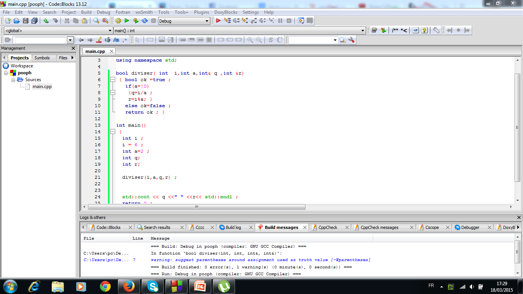Save all files with the stacked-disks icon
This screenshot has height=294, width=523.
click(35, 21)
